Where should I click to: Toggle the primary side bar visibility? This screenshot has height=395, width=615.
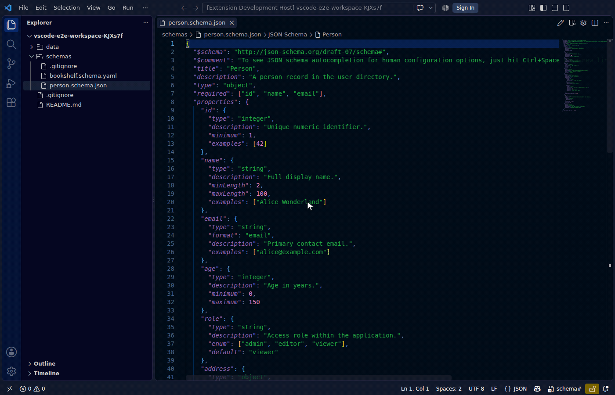543,8
